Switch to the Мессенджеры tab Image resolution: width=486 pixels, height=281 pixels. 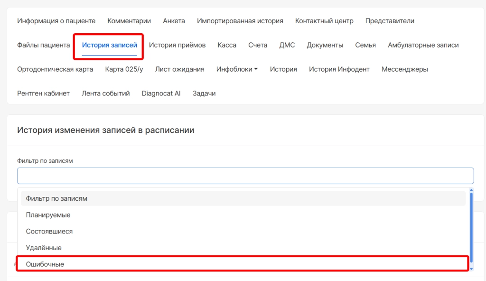pos(404,69)
